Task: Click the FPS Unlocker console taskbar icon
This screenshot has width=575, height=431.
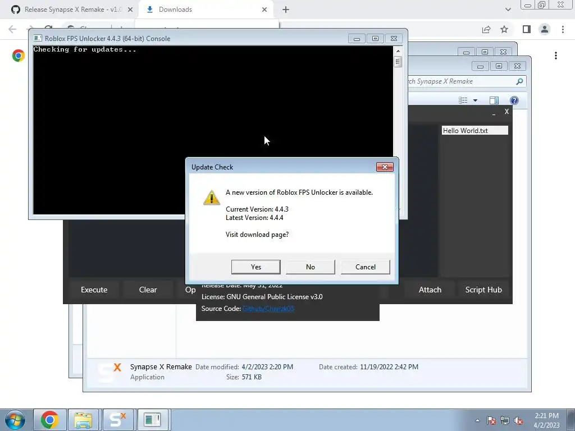Action: [x=152, y=420]
